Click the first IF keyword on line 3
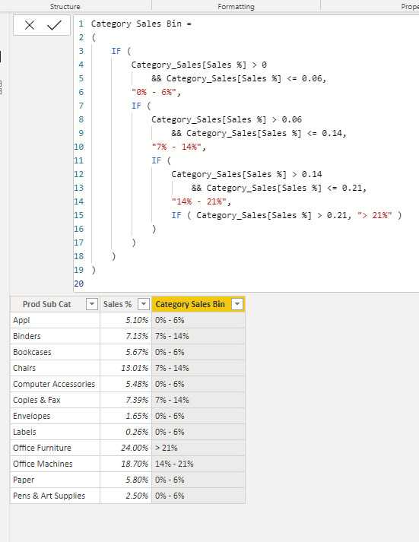419x542 pixels. pyautogui.click(x=116, y=51)
